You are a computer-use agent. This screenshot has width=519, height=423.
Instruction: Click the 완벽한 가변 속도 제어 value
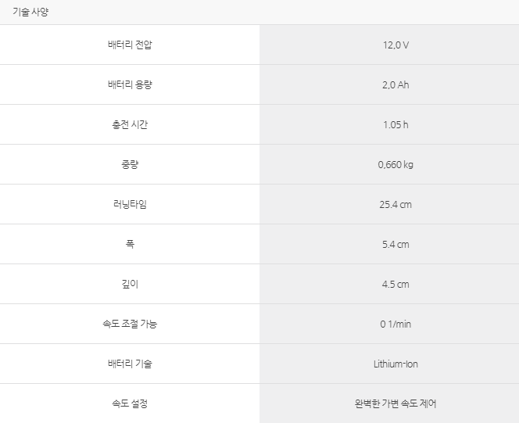click(396, 403)
